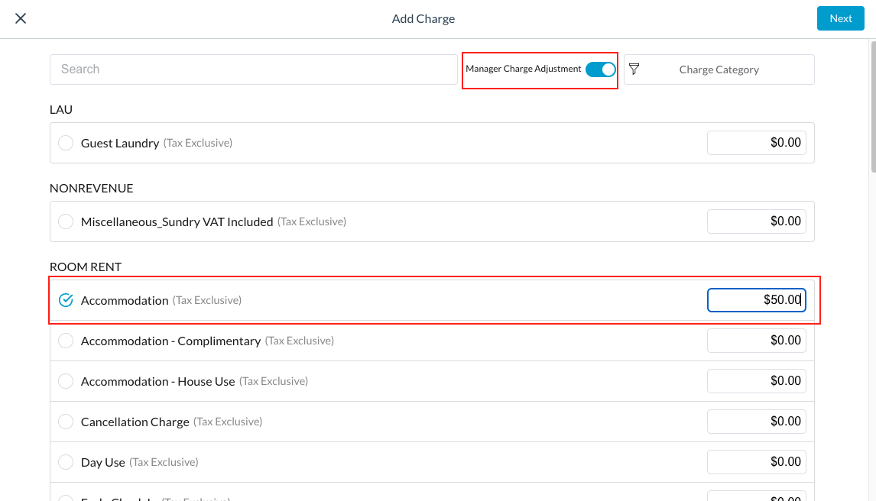Open the Charge Category filter dropdown
Image resolution: width=876 pixels, height=501 pixels.
click(x=719, y=69)
